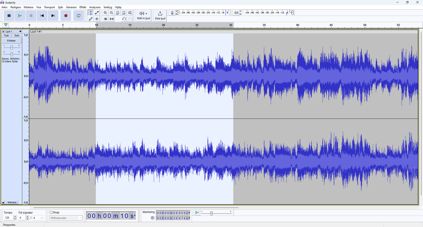Collapse the track with bottom-left arrow
Viewport: 423px width, 227px height.
[x=3, y=202]
